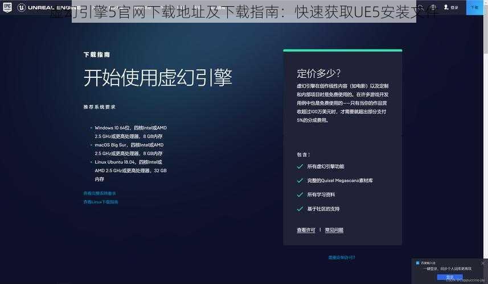Close the login popup with X

(x=483, y=263)
